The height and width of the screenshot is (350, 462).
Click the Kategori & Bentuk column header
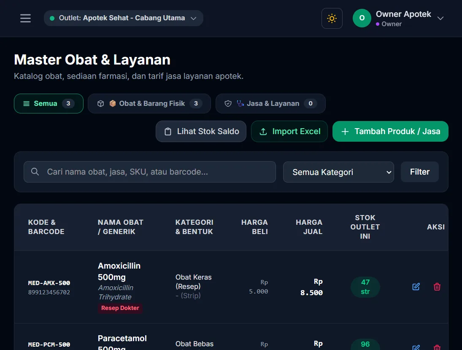pos(194,227)
